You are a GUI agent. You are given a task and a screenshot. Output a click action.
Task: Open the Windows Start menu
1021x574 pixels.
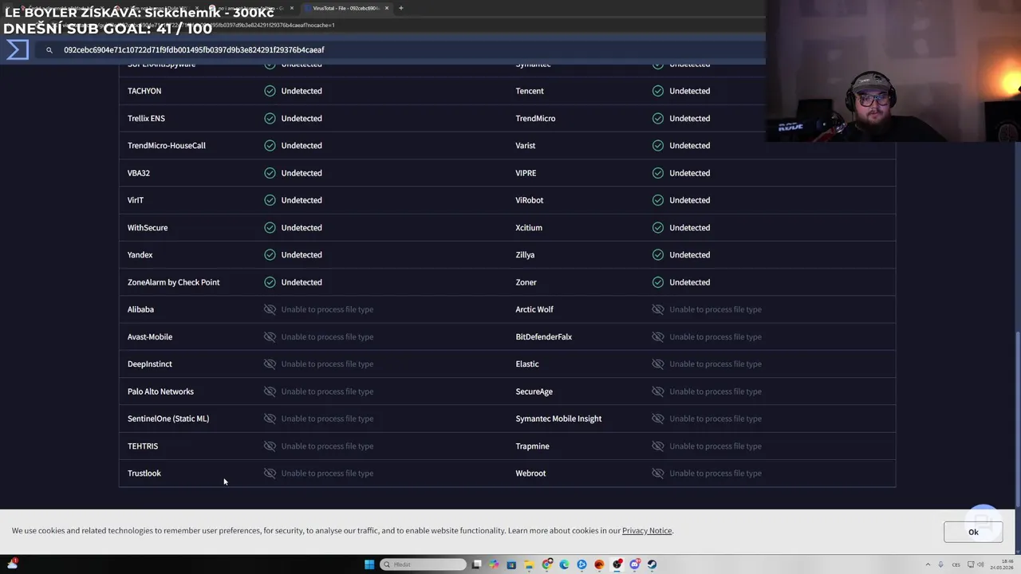click(x=369, y=564)
